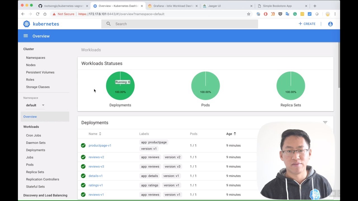This screenshot has height=201, width=358.
Task: Open Pods in the sidebar
Action: point(30,165)
